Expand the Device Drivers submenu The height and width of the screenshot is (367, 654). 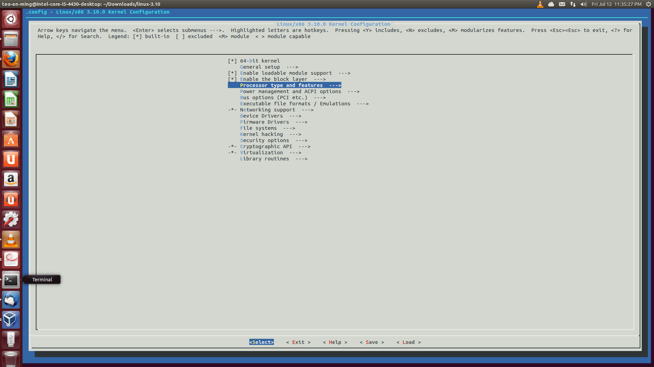pos(261,116)
